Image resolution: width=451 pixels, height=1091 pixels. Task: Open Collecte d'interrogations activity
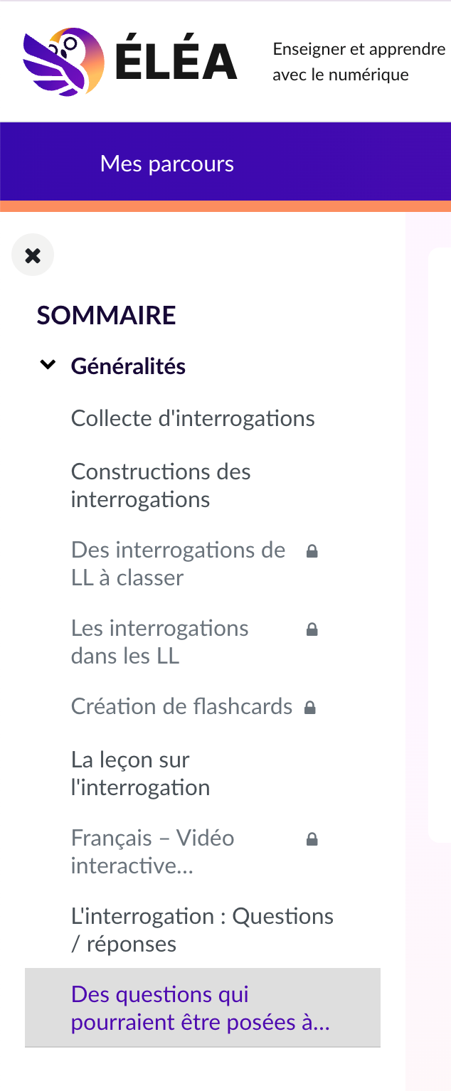pos(193,418)
